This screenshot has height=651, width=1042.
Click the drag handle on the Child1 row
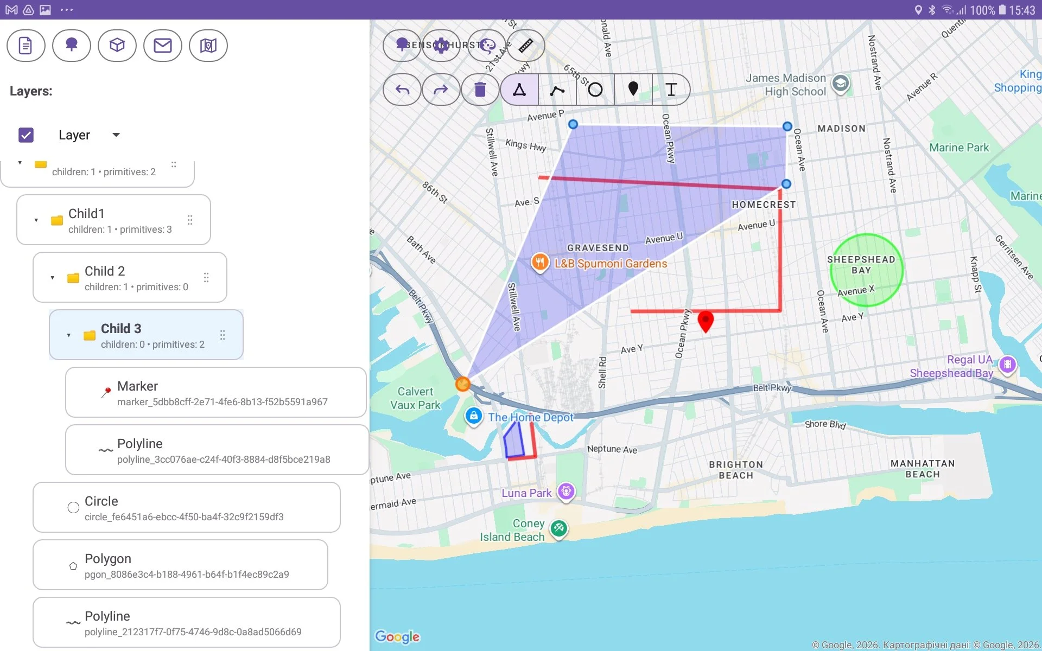(x=190, y=220)
